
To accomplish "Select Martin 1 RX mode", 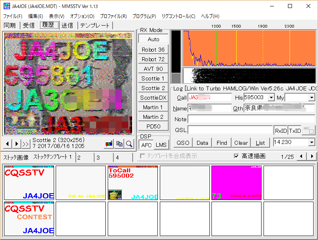I will pyautogui.click(x=153, y=107).
